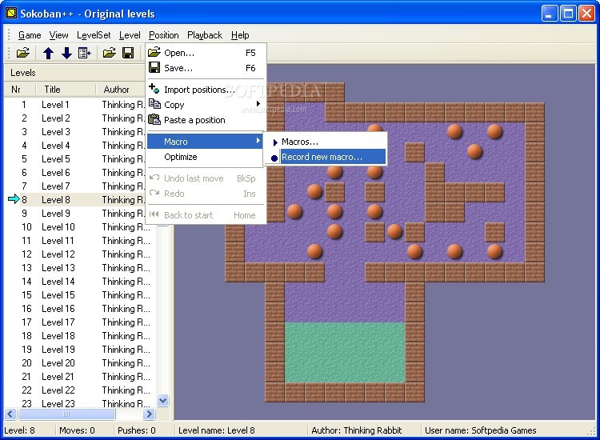This screenshot has height=440, width=600.
Task: Select Level 7 in the list
Action: (75, 186)
